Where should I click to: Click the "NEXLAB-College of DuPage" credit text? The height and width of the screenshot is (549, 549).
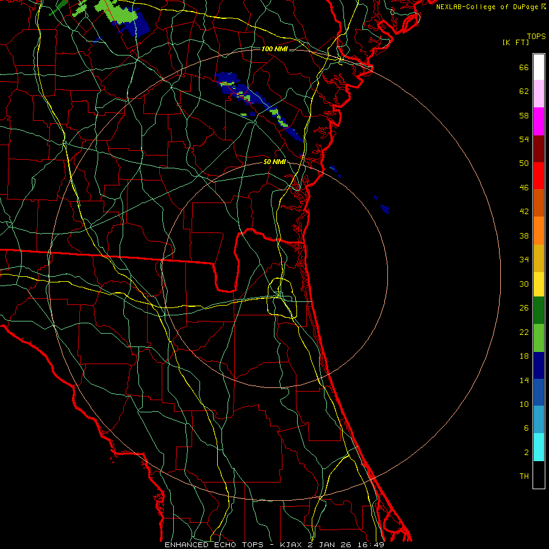tap(487, 7)
